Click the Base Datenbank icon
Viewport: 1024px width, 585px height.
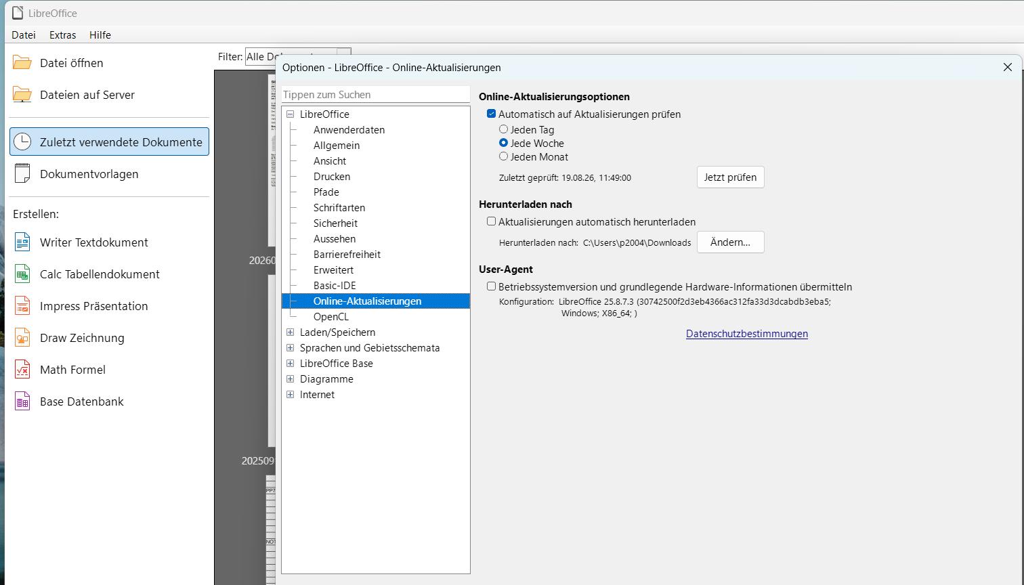coord(22,401)
